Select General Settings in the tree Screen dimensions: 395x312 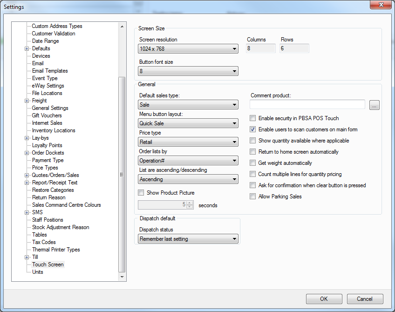(x=50, y=108)
